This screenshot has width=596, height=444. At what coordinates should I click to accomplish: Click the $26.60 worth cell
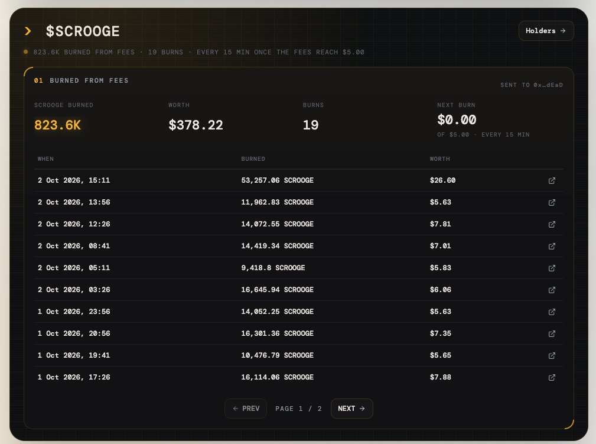coord(442,180)
